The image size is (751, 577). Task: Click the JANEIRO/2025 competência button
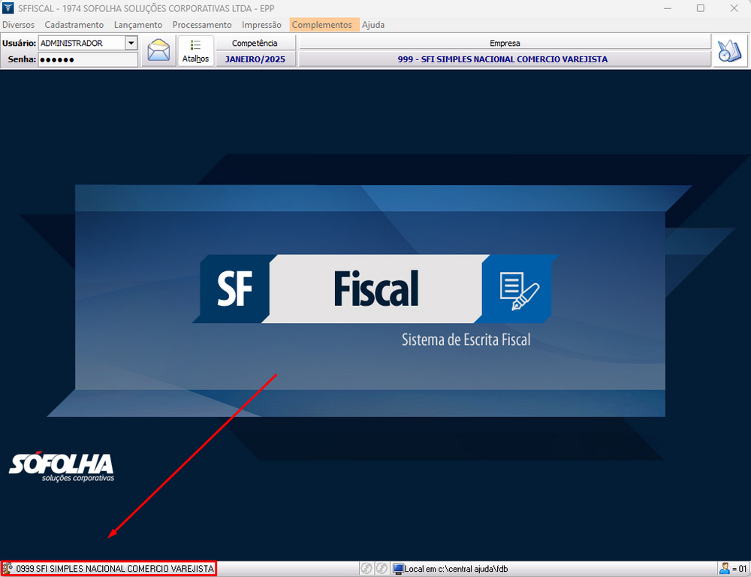click(255, 59)
